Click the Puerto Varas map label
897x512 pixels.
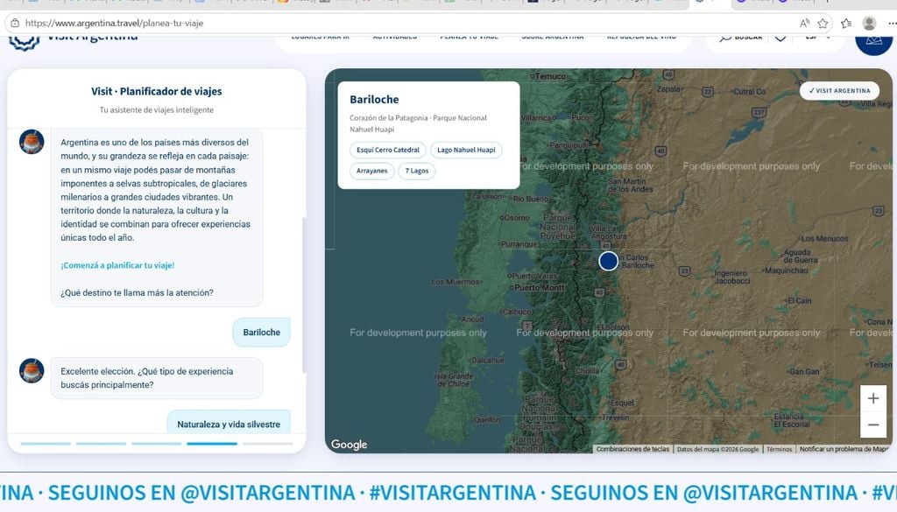pos(533,276)
